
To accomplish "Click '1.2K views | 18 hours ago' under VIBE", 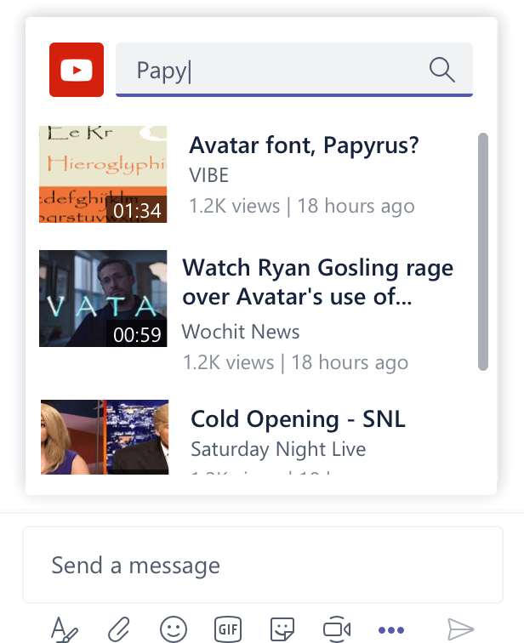I will [302, 206].
